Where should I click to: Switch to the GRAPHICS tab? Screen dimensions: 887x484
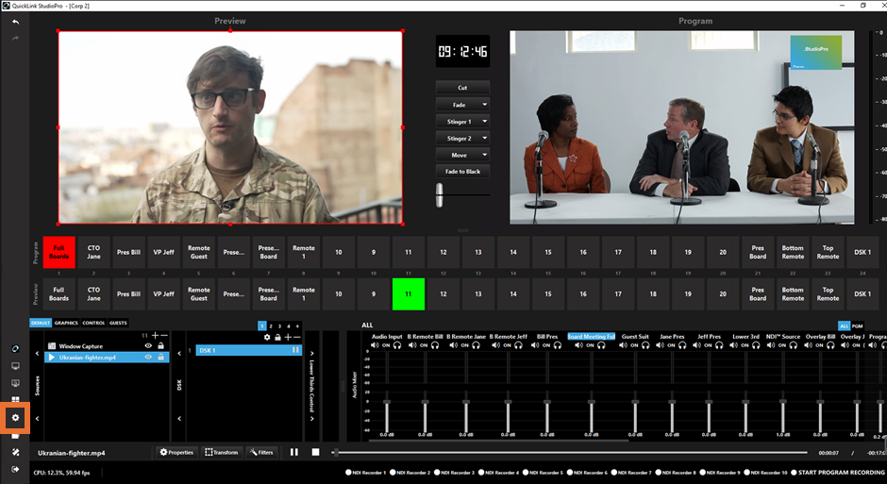click(x=66, y=323)
